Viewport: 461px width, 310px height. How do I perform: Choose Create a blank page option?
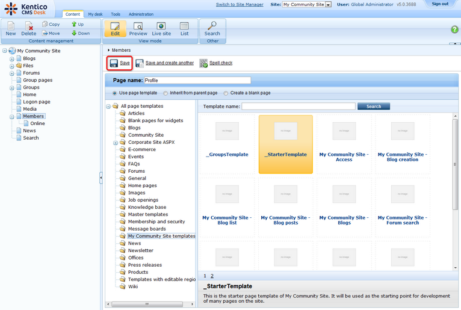(226, 93)
